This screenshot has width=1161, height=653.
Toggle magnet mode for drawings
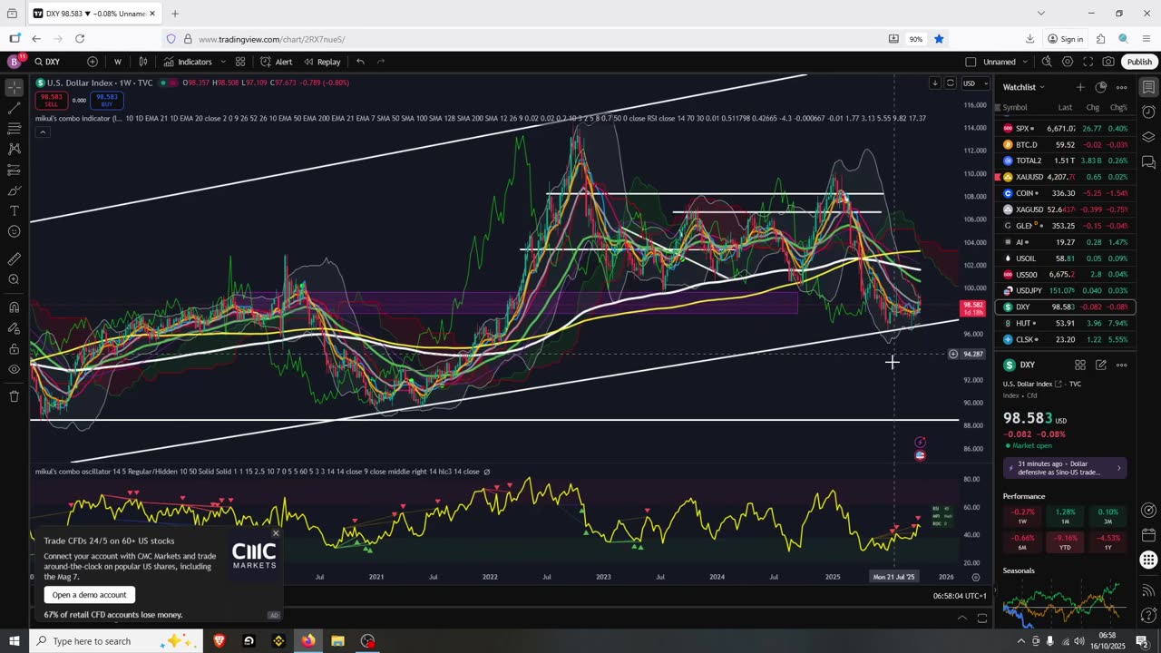15,307
